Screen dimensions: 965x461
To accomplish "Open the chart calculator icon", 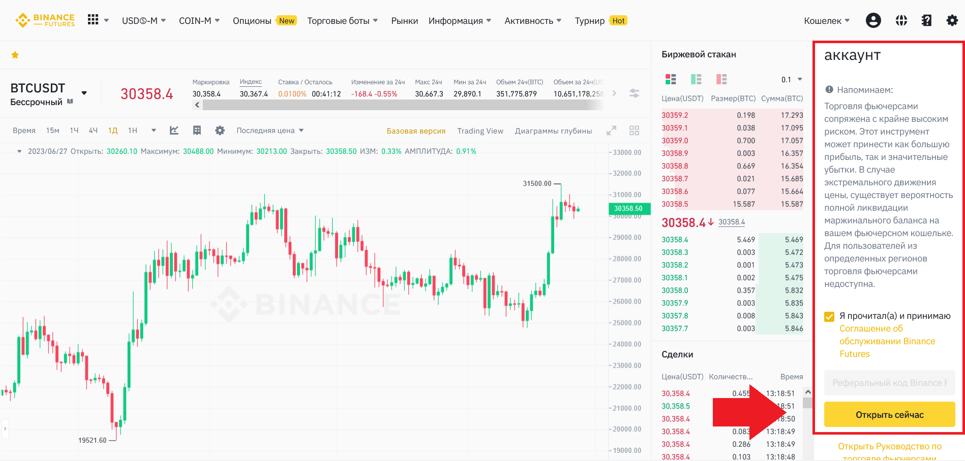I will (197, 130).
